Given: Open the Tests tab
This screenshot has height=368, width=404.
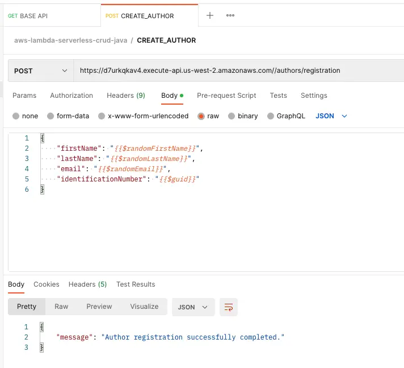Looking at the screenshot, I should tap(278, 96).
